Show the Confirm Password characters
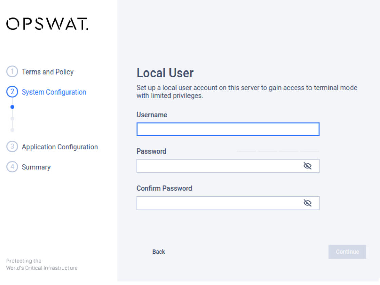380x285 pixels. coord(307,203)
